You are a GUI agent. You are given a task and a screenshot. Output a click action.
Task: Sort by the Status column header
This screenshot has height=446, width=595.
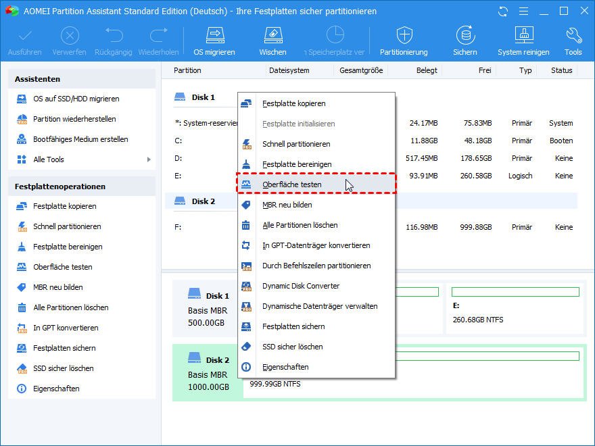click(562, 70)
